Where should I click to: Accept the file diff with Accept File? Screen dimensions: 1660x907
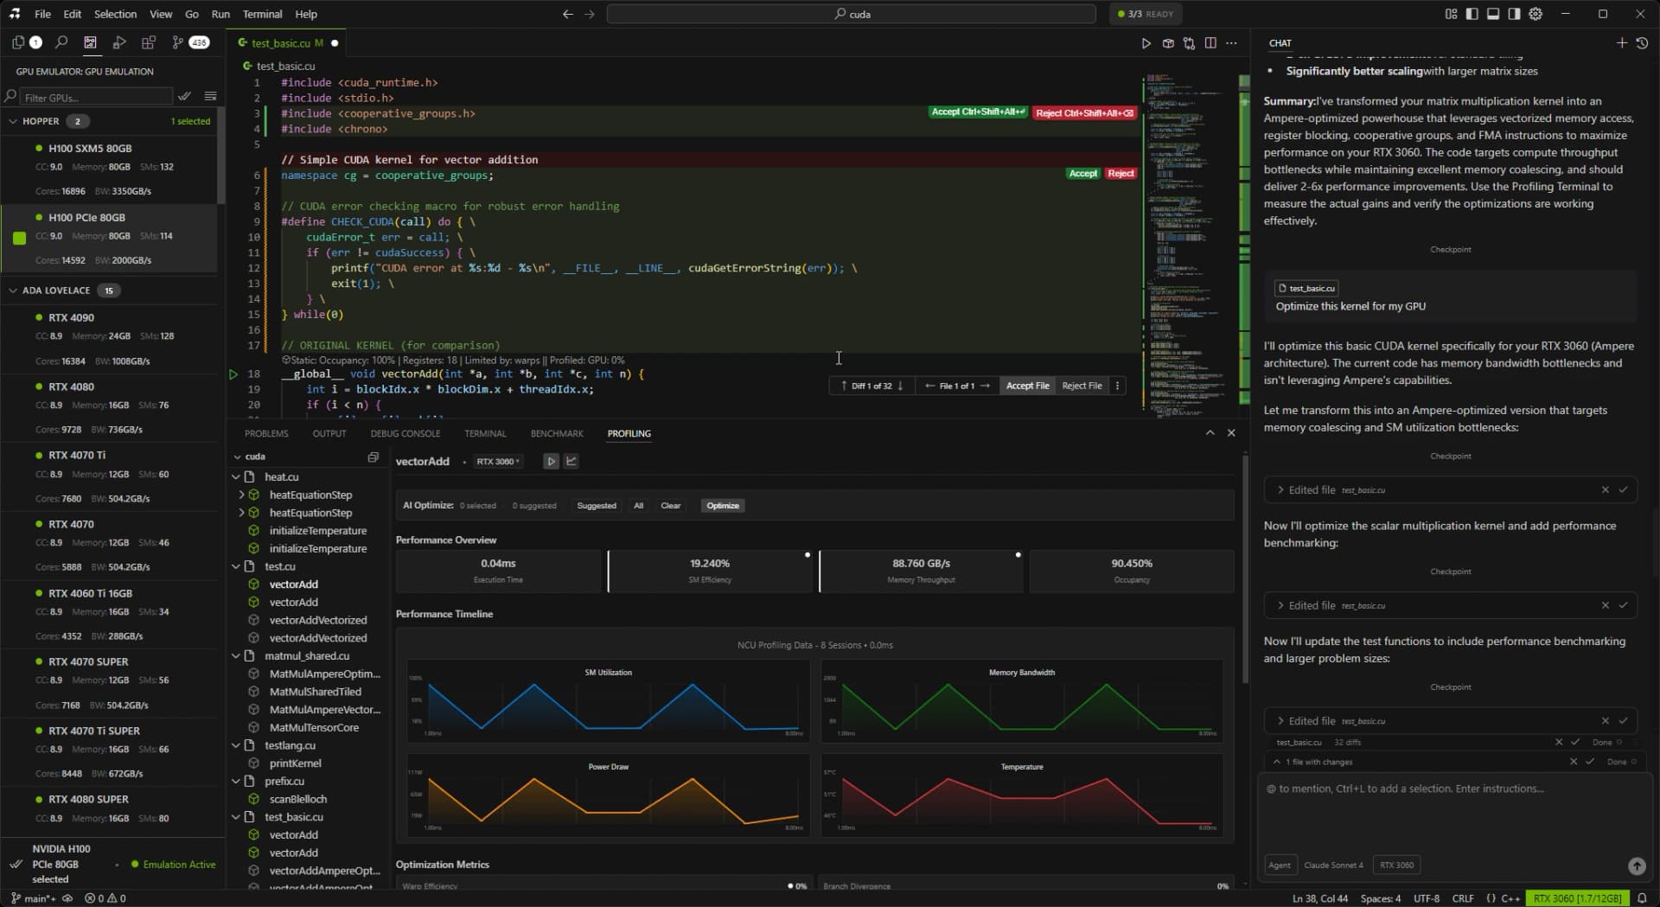pos(1026,386)
